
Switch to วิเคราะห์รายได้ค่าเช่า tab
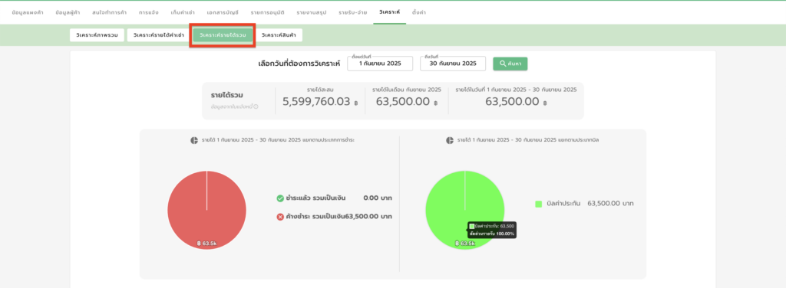[x=158, y=35]
